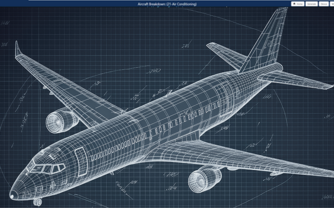The height and width of the screenshot is (208, 334).
Task: Click the nose landing gear
Action: [x=37, y=201]
